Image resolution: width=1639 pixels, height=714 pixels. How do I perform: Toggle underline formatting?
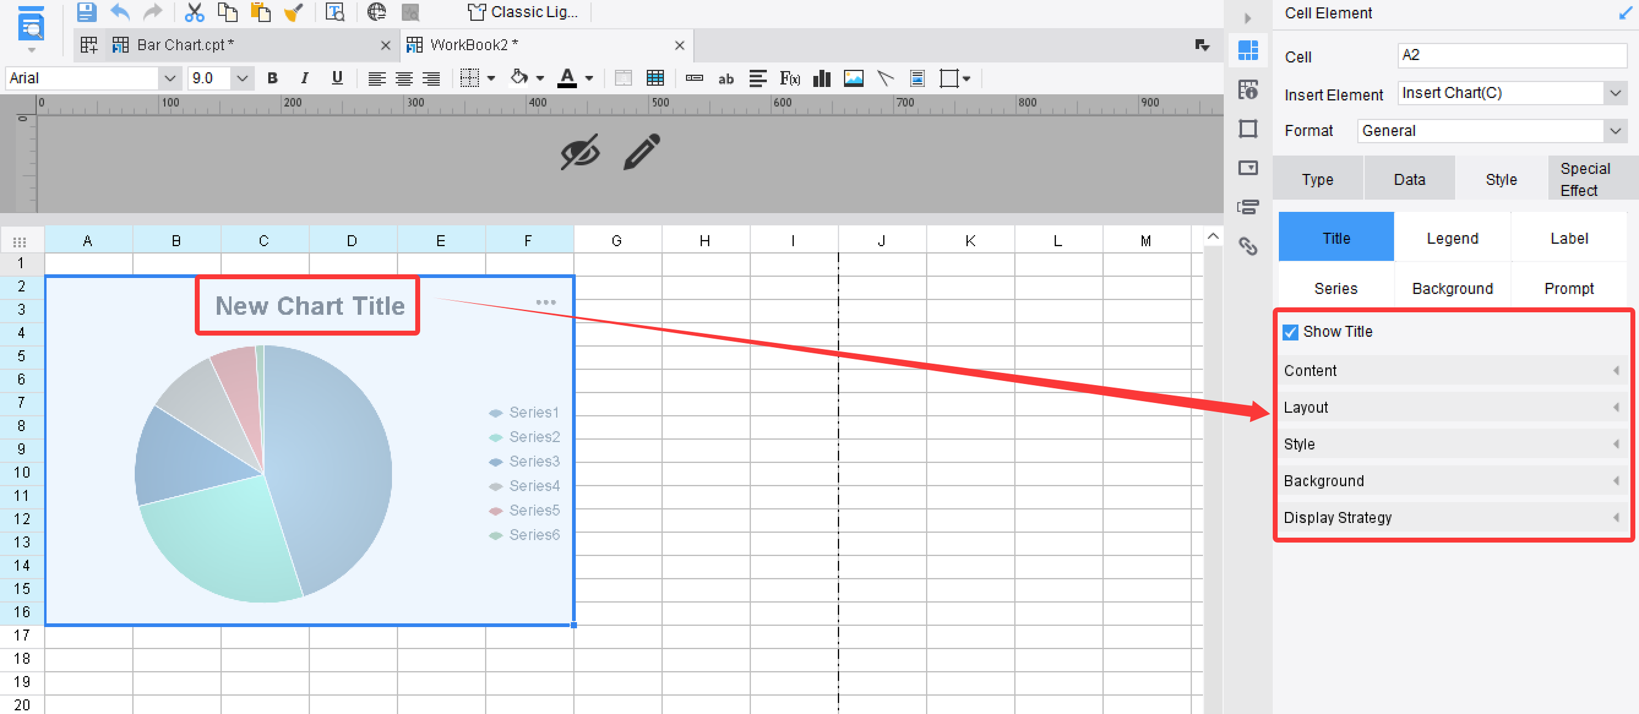337,78
